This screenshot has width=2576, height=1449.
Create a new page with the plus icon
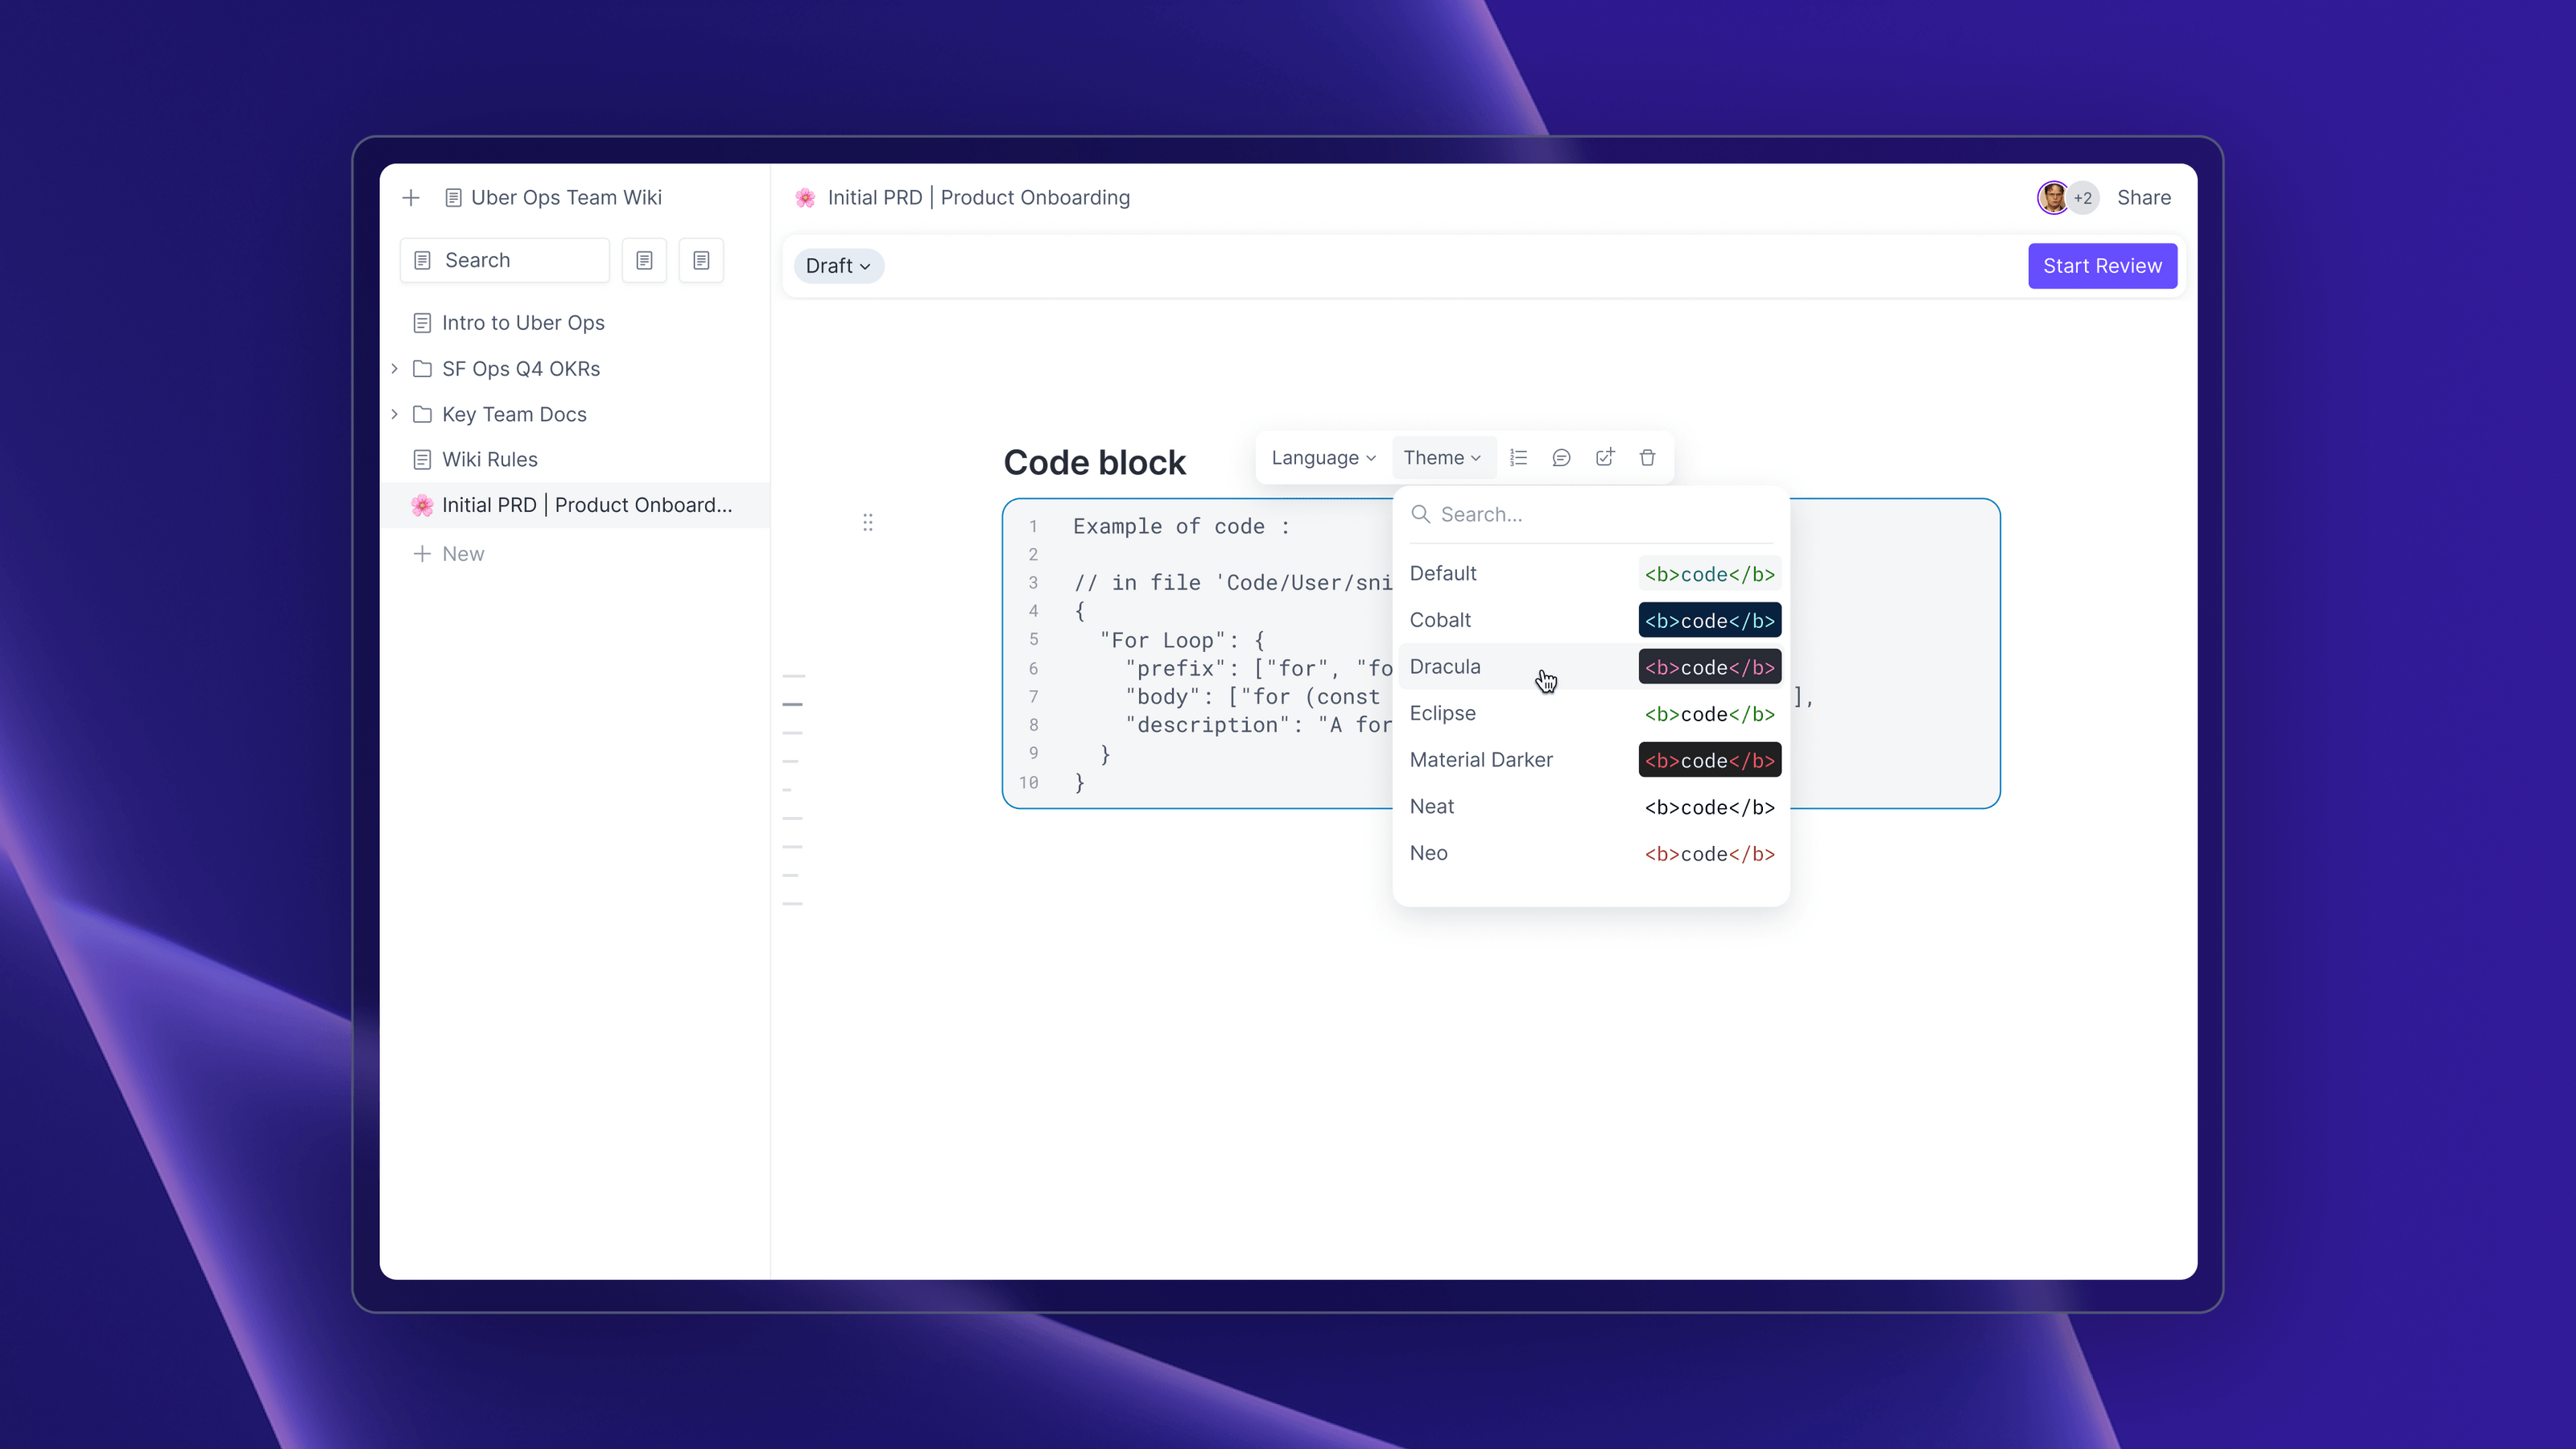coord(410,197)
